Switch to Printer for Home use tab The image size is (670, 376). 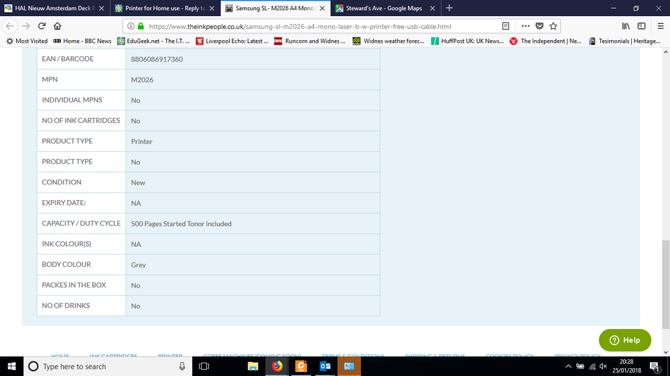[165, 8]
